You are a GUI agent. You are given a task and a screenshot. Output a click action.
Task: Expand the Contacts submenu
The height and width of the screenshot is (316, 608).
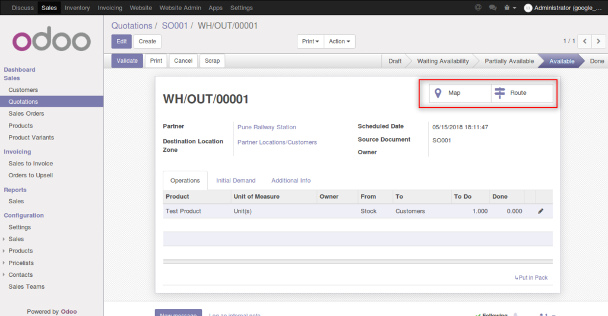pyautogui.click(x=21, y=274)
